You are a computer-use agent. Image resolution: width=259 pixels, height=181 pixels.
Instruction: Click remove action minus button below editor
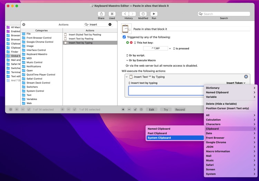tap(129, 109)
